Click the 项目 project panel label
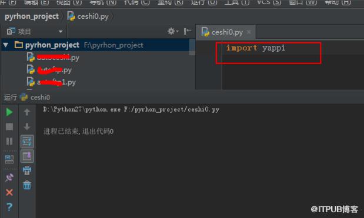The height and width of the screenshot is (218, 364). 24,31
